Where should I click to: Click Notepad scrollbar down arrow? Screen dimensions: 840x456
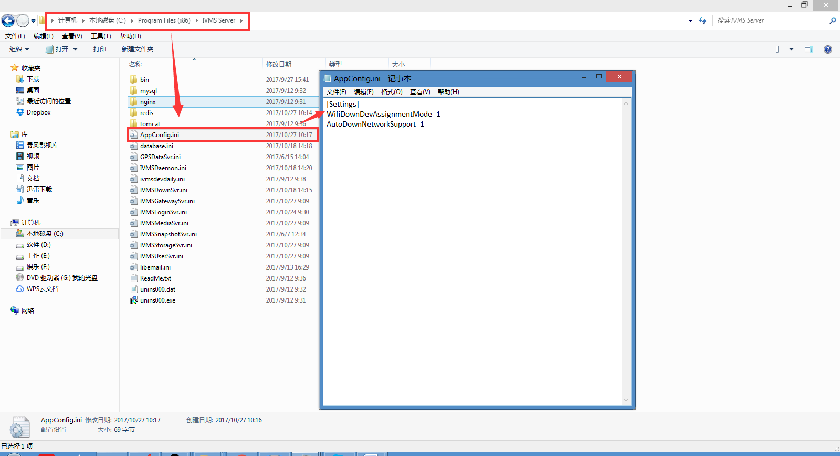626,400
